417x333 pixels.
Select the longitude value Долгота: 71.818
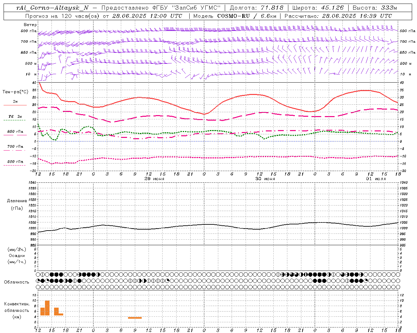click(257, 8)
